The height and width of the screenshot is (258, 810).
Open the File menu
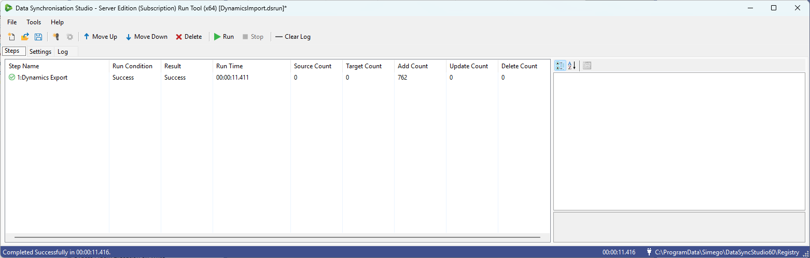point(12,22)
